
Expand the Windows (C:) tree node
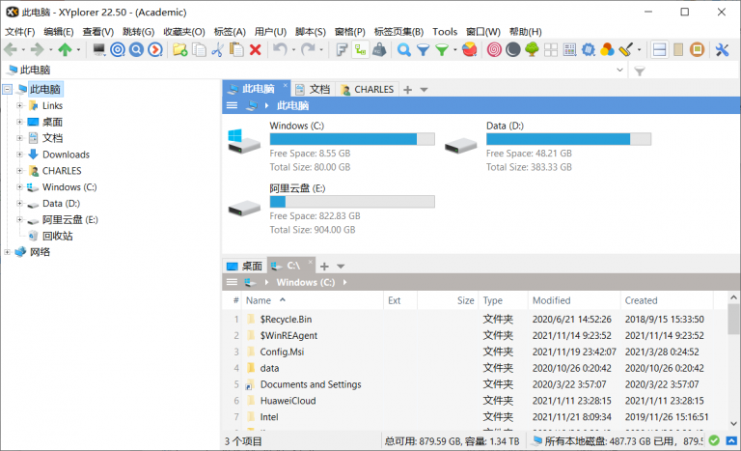(x=19, y=187)
